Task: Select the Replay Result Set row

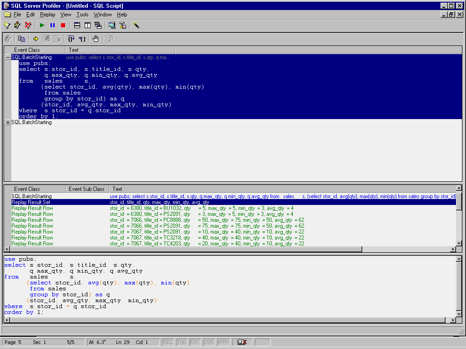Action: (31, 202)
